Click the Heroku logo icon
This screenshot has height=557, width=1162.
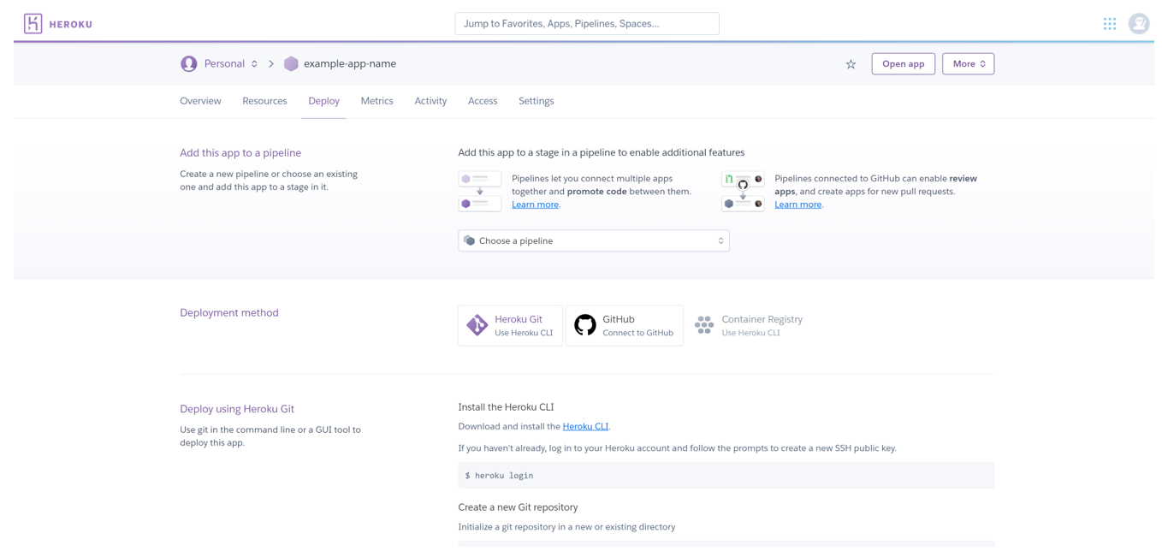click(33, 24)
